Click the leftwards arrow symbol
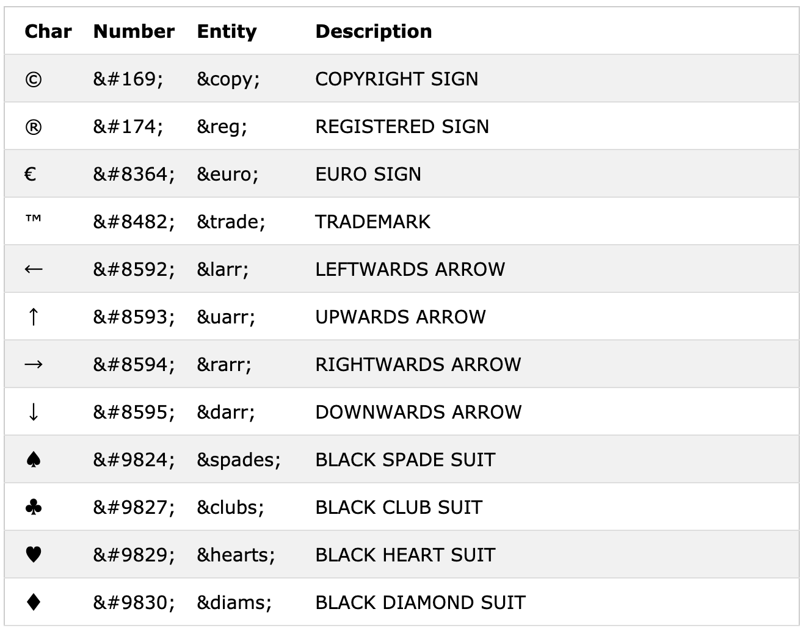 click(x=34, y=269)
